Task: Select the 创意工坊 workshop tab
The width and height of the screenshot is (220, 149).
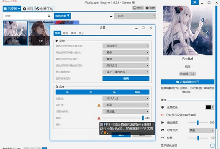Action: coord(45,9)
